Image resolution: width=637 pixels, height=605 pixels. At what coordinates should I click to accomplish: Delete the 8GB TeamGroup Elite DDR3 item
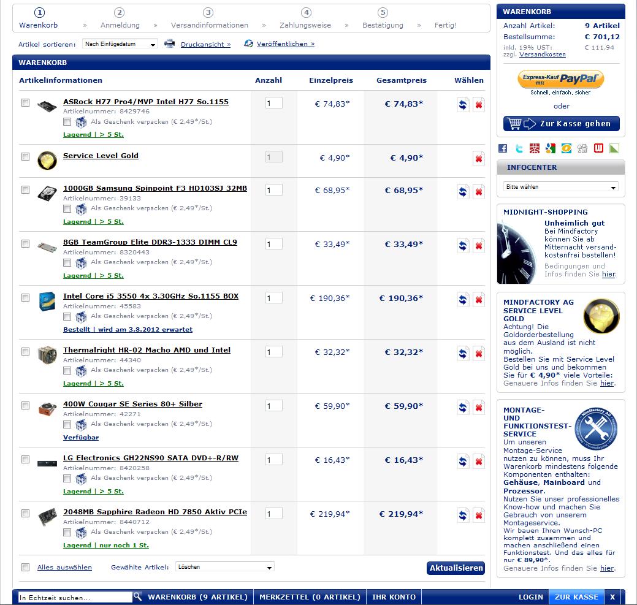[x=479, y=245]
